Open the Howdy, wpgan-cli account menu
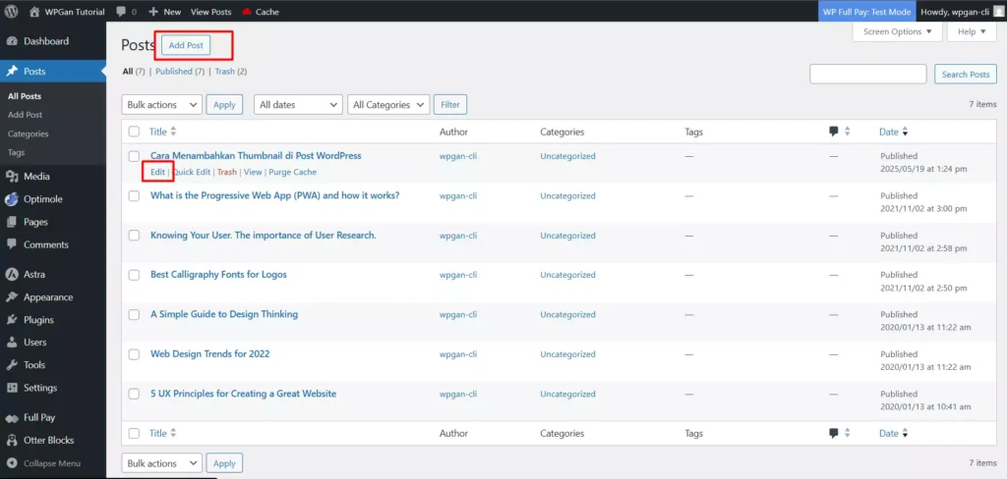The height and width of the screenshot is (479, 1007). tap(961, 12)
